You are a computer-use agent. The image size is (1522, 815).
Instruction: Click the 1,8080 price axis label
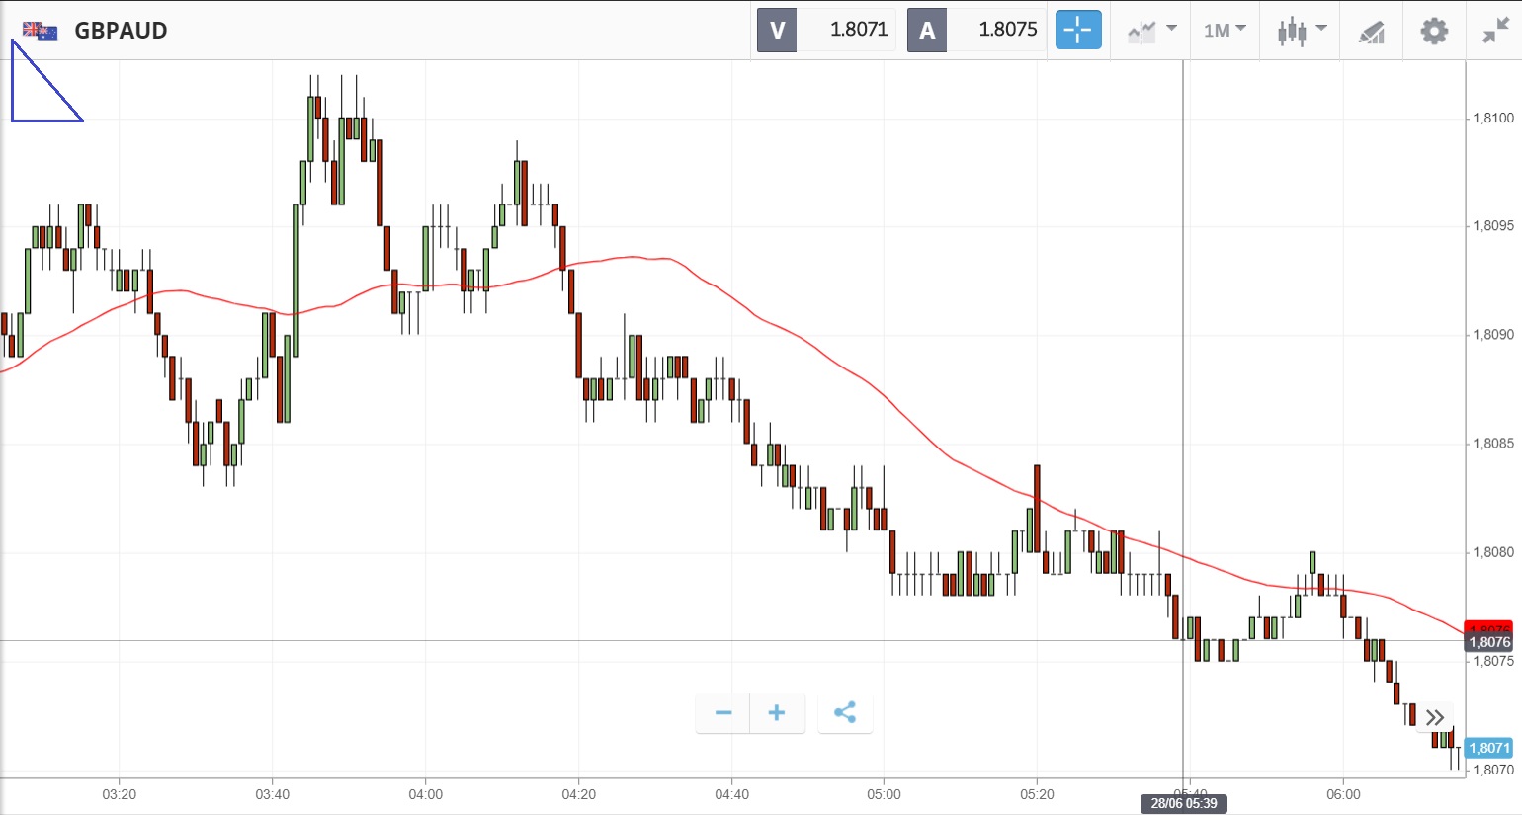(x=1493, y=552)
